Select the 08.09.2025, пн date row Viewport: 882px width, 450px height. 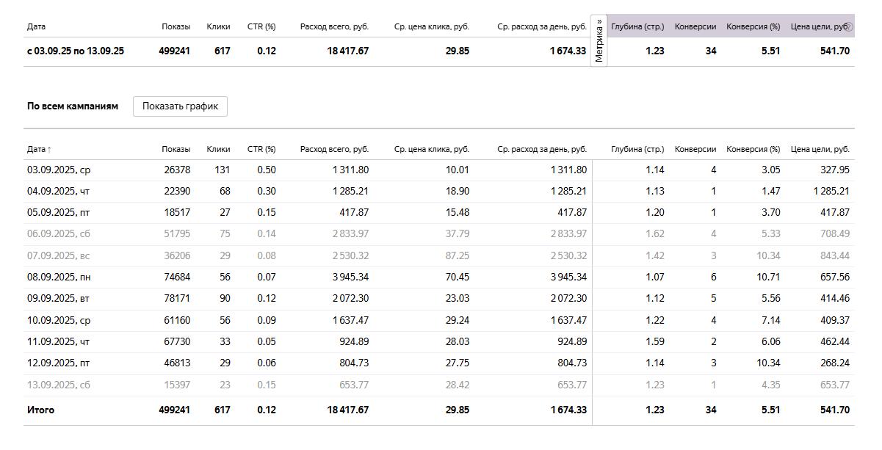tap(59, 277)
